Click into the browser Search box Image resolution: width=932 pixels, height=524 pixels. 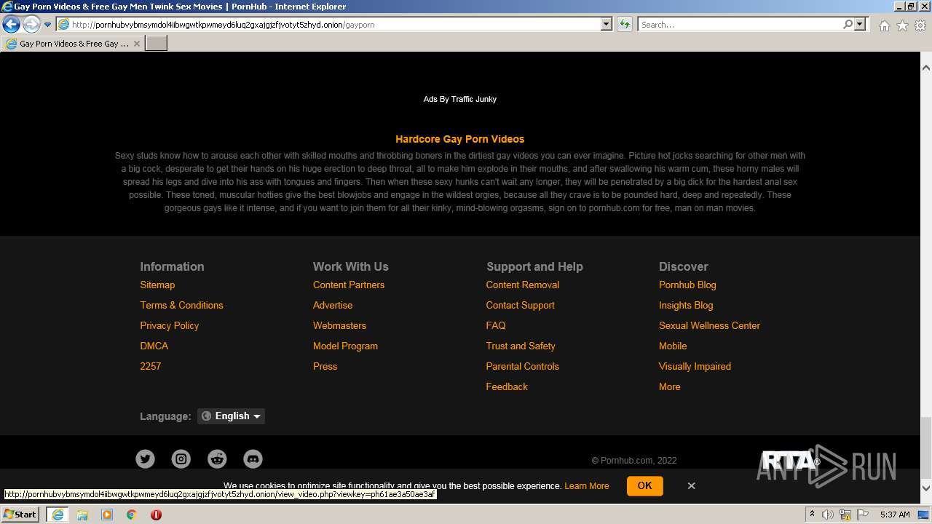pos(739,25)
